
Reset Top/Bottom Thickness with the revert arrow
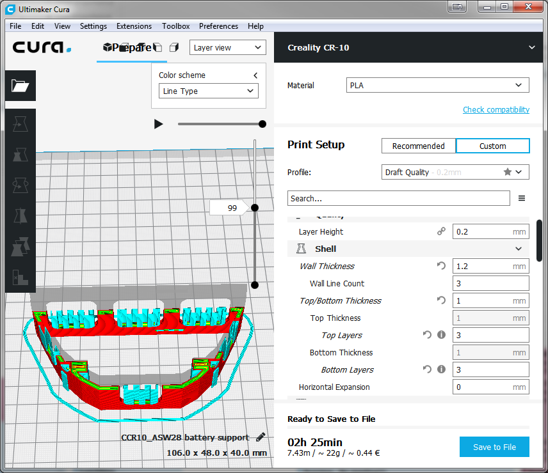[x=441, y=300]
